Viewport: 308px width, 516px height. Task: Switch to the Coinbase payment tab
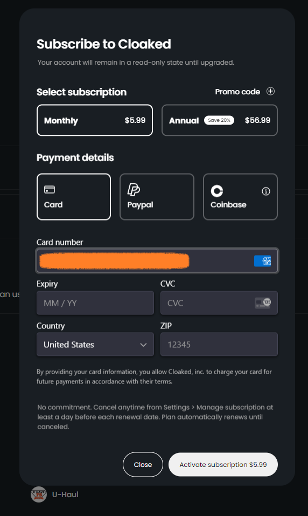[x=240, y=197]
